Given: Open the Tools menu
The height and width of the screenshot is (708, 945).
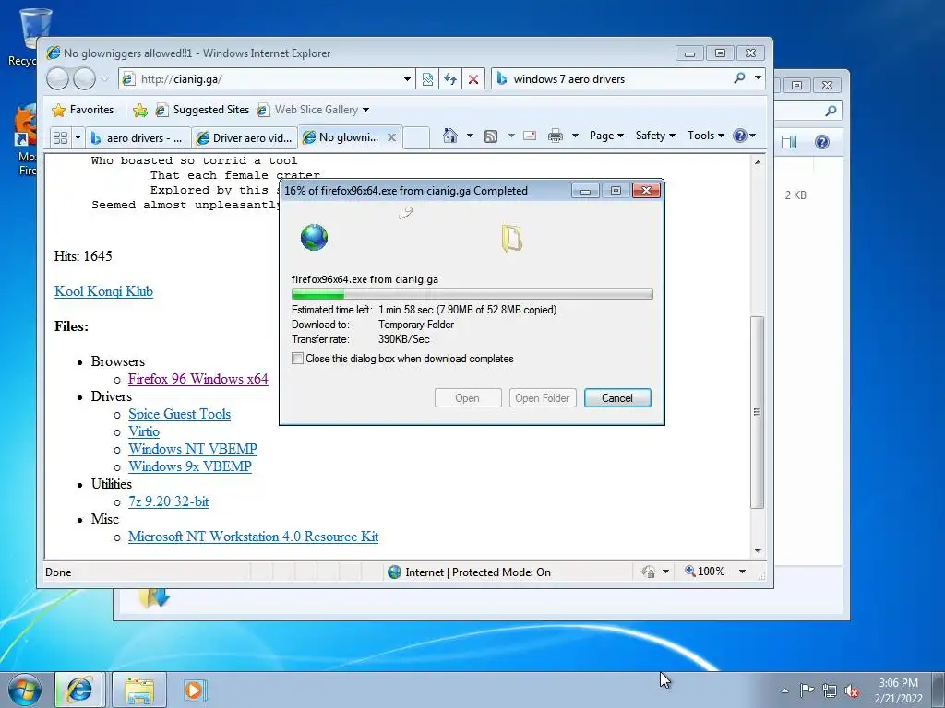Looking at the screenshot, I should point(706,136).
